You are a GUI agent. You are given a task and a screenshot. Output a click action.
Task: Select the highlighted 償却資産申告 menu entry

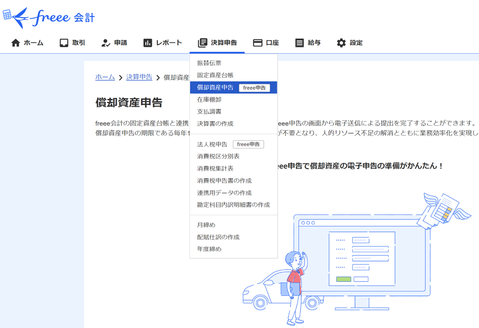234,88
